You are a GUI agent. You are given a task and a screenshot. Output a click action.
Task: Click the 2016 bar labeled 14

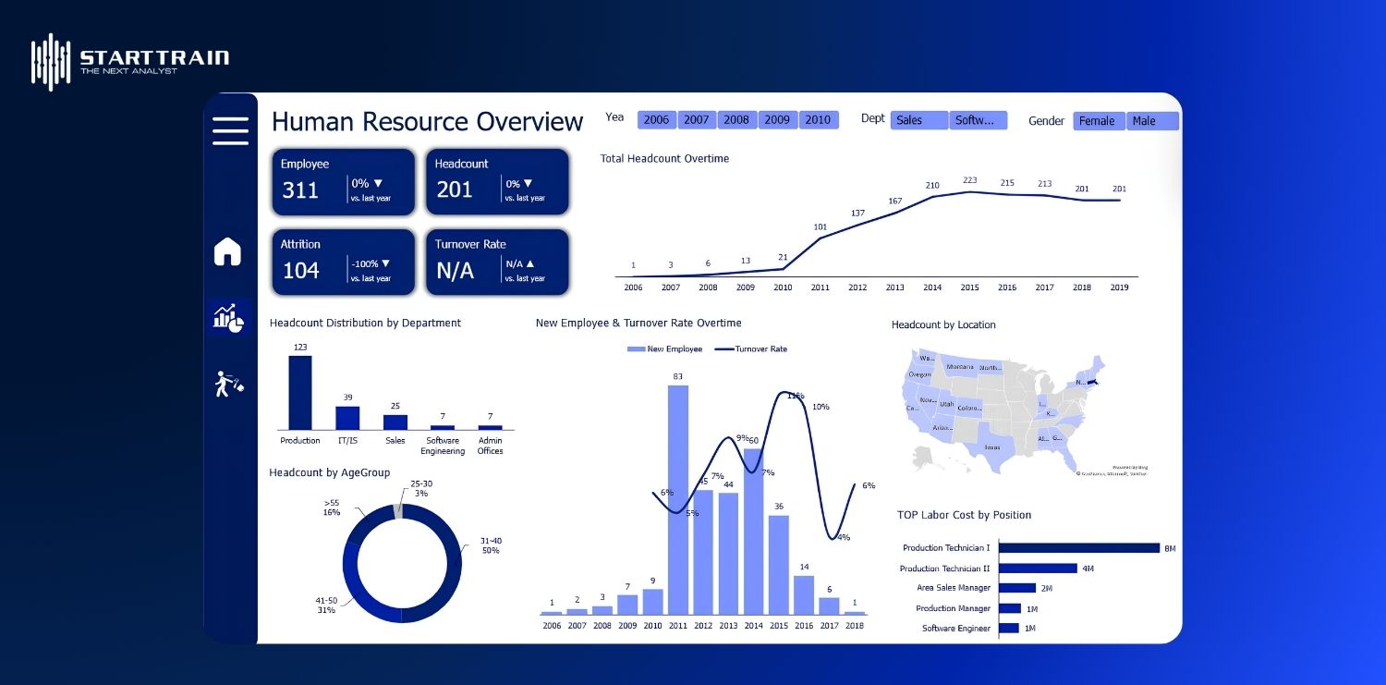click(x=805, y=595)
